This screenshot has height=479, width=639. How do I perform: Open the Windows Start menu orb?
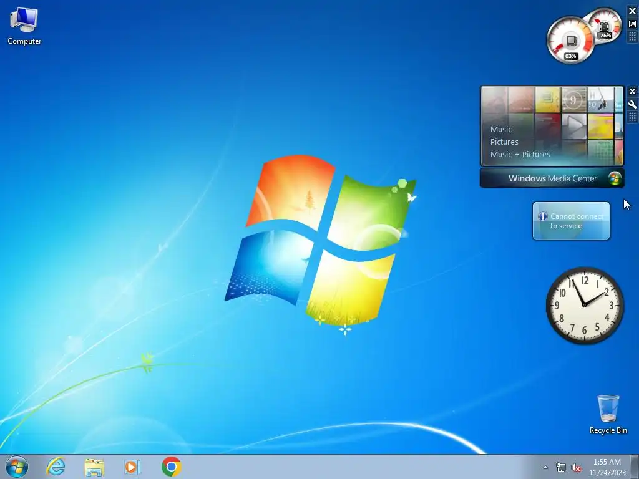(x=17, y=467)
